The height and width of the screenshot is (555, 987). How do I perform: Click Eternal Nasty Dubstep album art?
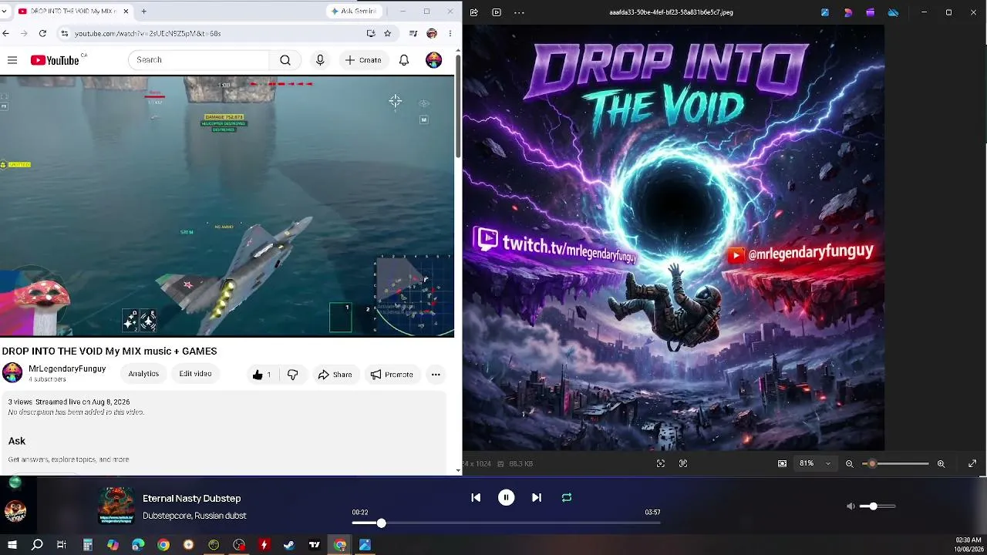pos(116,506)
